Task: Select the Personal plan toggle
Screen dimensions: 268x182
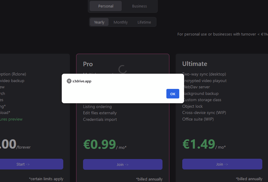Action: (106, 6)
